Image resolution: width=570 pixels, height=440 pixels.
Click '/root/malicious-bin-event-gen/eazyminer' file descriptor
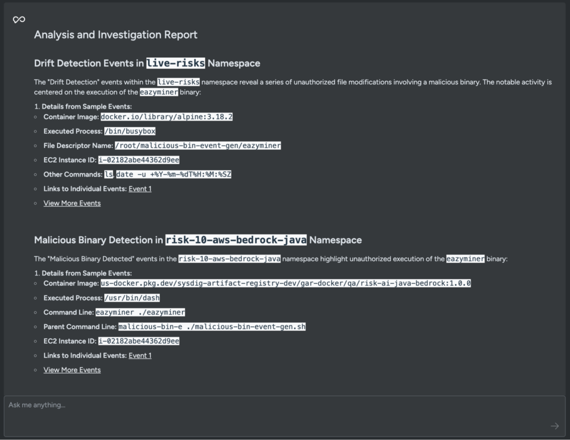click(198, 146)
